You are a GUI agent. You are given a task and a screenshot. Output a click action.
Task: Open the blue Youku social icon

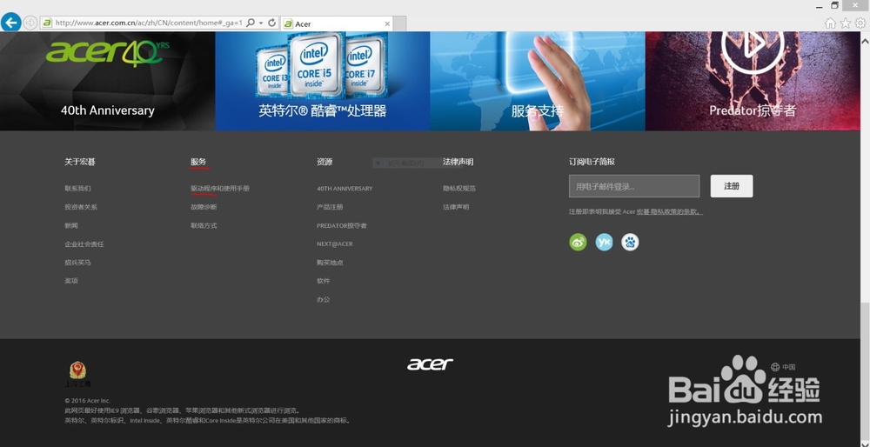(604, 242)
